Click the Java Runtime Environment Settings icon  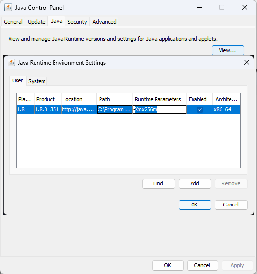click(x=11, y=63)
